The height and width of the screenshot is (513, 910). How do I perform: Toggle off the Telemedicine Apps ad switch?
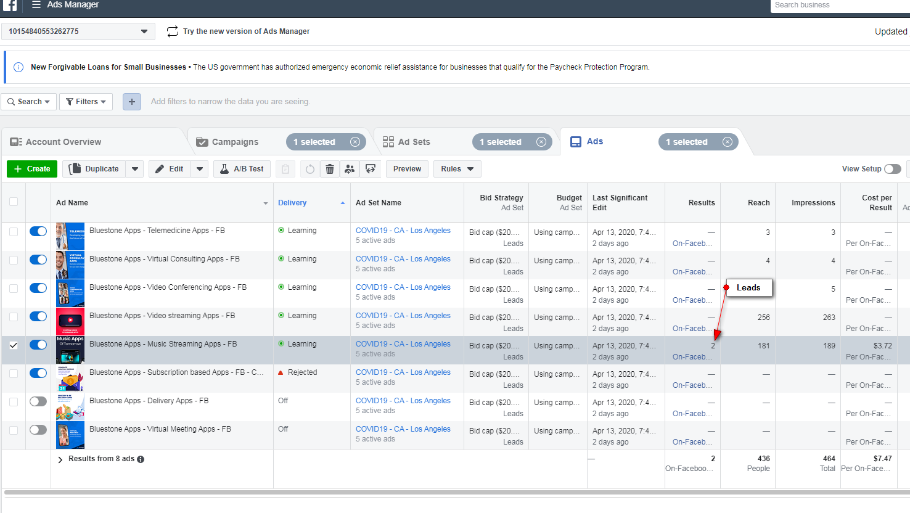point(38,231)
